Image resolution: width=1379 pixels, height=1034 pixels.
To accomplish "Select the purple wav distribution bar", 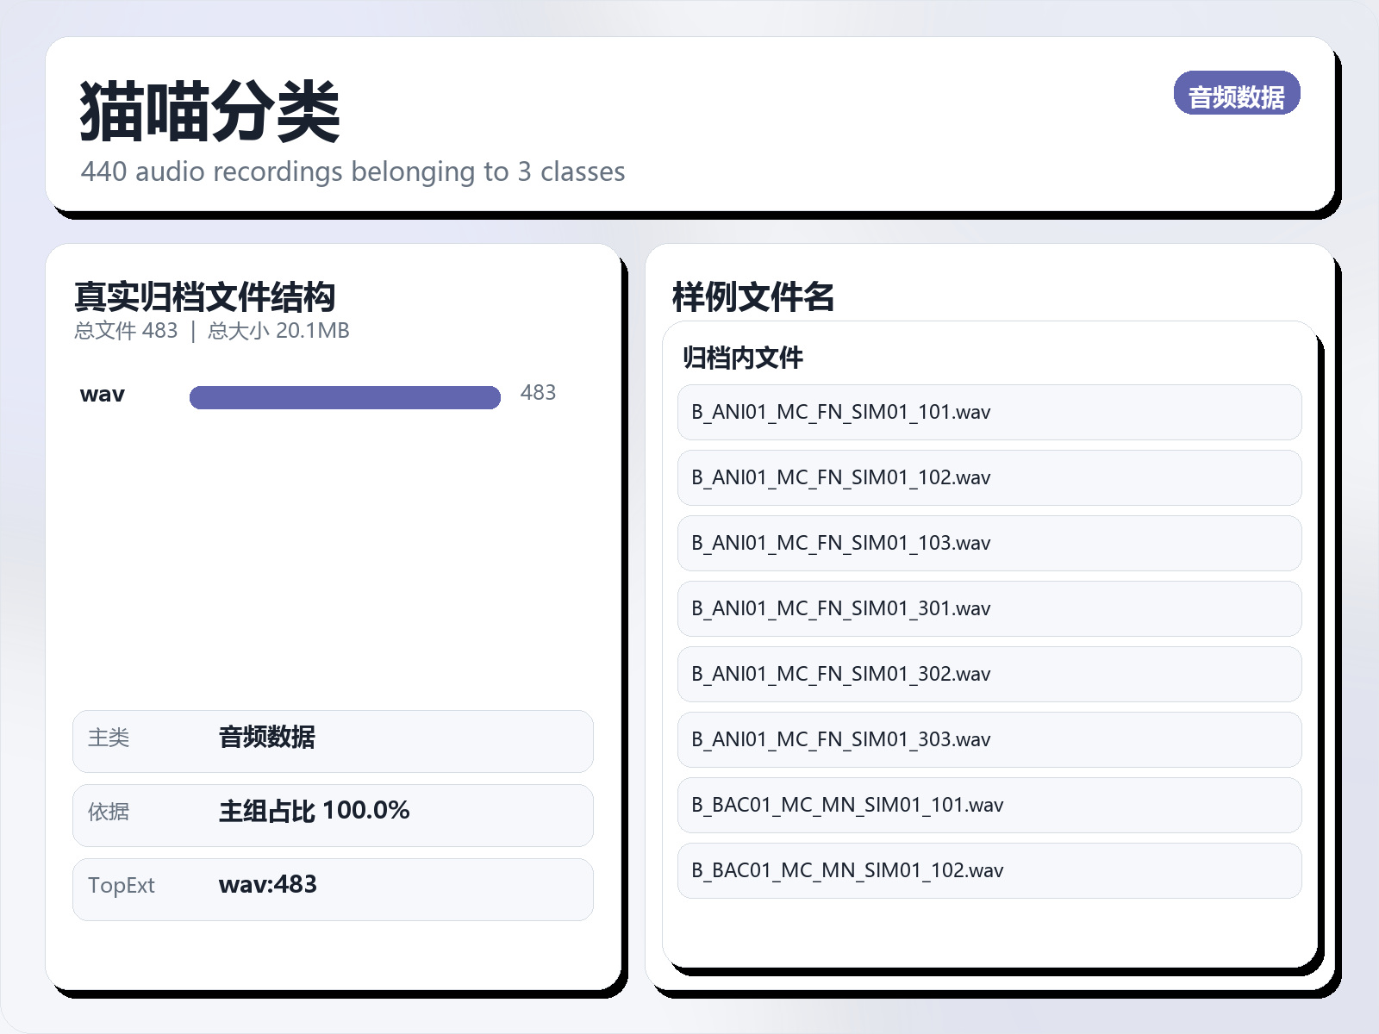I will (345, 397).
